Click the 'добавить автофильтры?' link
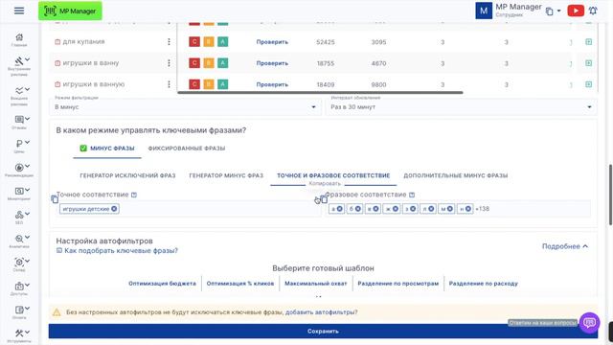The height and width of the screenshot is (345, 613). click(x=321, y=312)
